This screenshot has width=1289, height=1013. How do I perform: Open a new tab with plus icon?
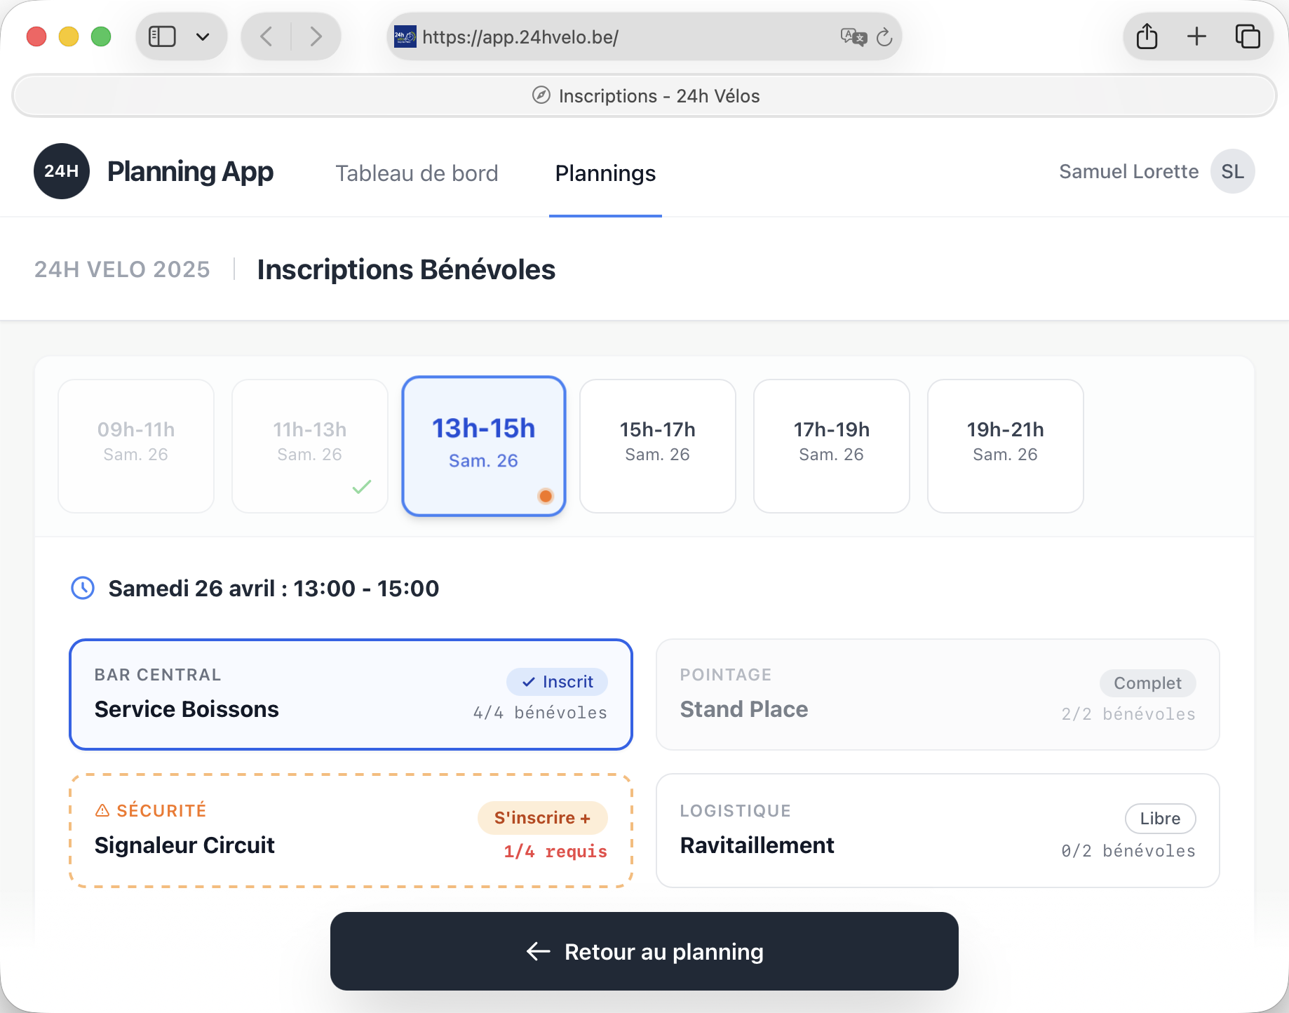(x=1196, y=36)
